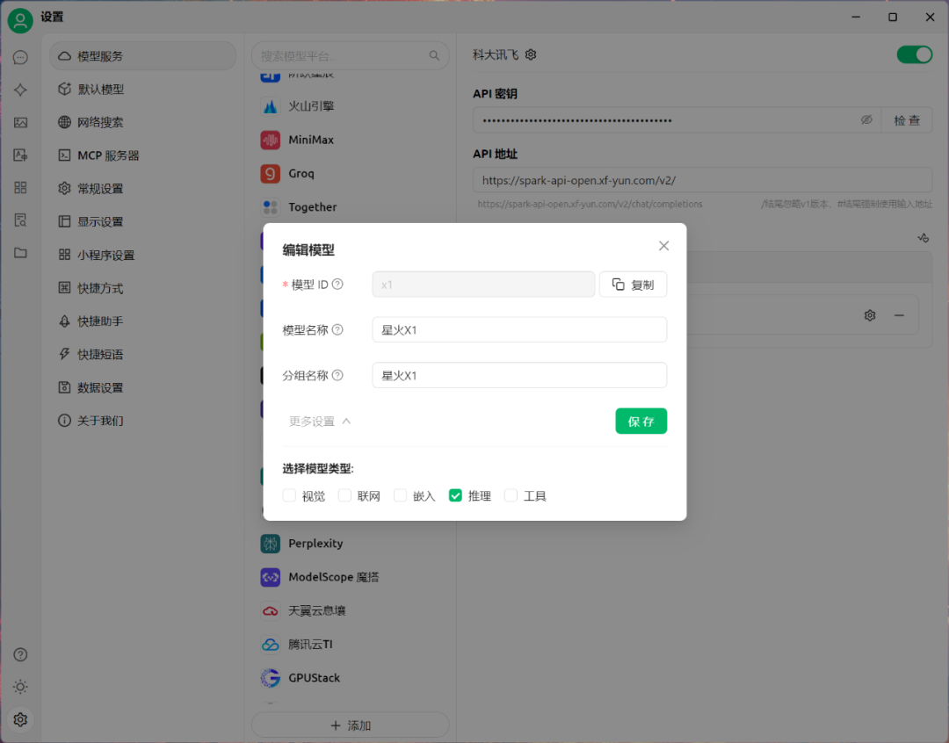This screenshot has width=949, height=743.
Task: Click the help icon beside 模型名称
Action: [337, 329]
